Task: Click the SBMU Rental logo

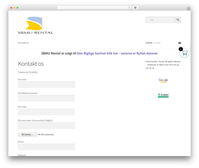Action: (x=35, y=25)
